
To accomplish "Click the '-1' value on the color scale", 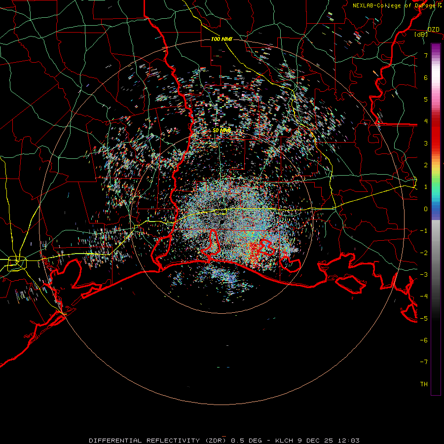I will tap(424, 231).
